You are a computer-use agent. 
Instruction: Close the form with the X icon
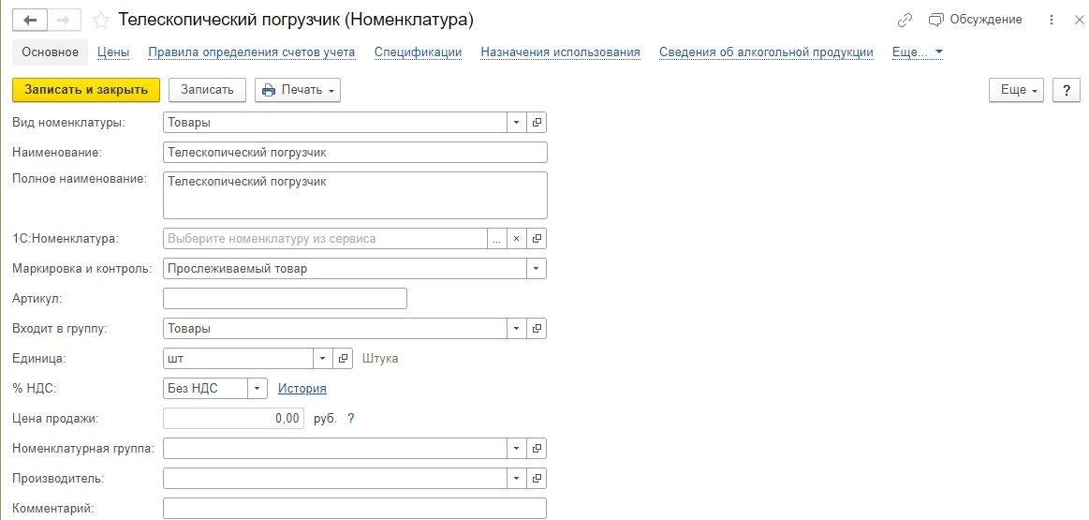[1078, 21]
